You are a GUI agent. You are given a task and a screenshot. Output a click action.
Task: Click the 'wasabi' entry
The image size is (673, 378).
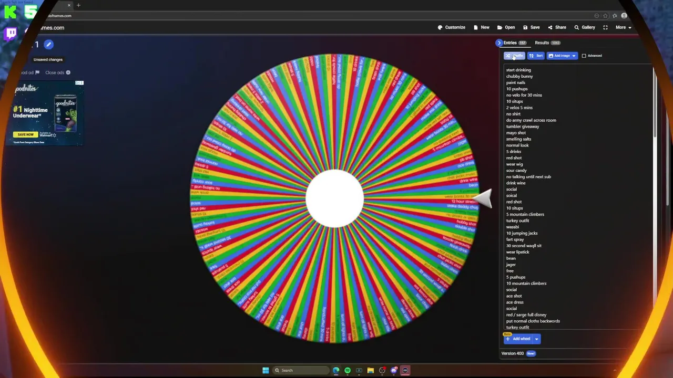[x=513, y=227]
